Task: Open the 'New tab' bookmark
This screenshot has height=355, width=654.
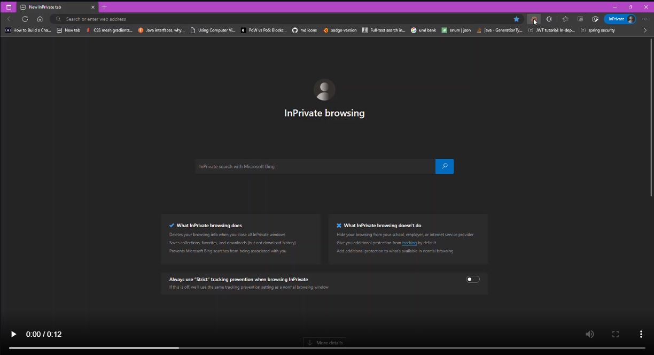Action: tap(68, 30)
